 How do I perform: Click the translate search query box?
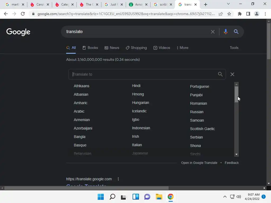(x=137, y=32)
